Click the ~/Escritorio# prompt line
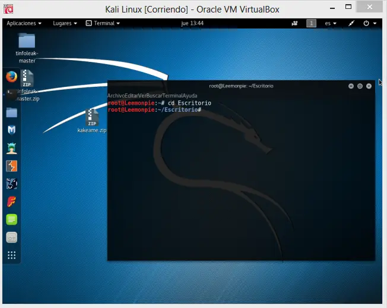This screenshot has height=308, width=387. (154, 110)
